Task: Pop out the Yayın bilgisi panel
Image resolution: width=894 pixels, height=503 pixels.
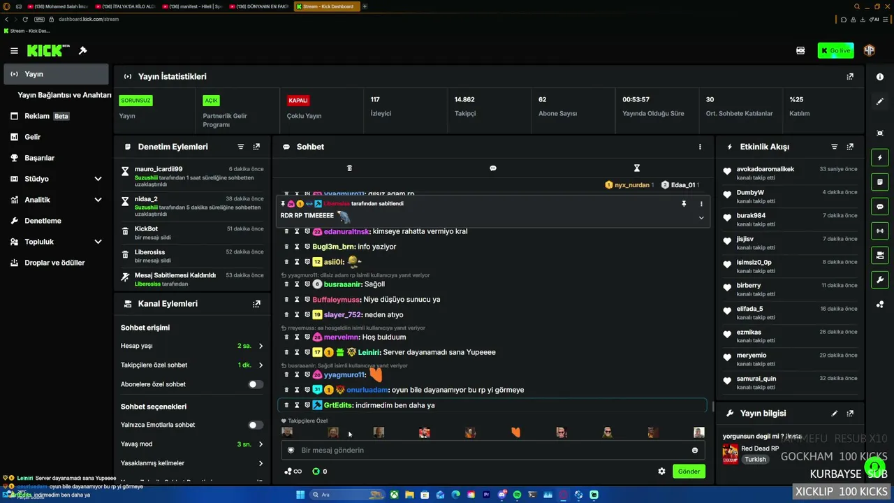Action: pyautogui.click(x=850, y=414)
